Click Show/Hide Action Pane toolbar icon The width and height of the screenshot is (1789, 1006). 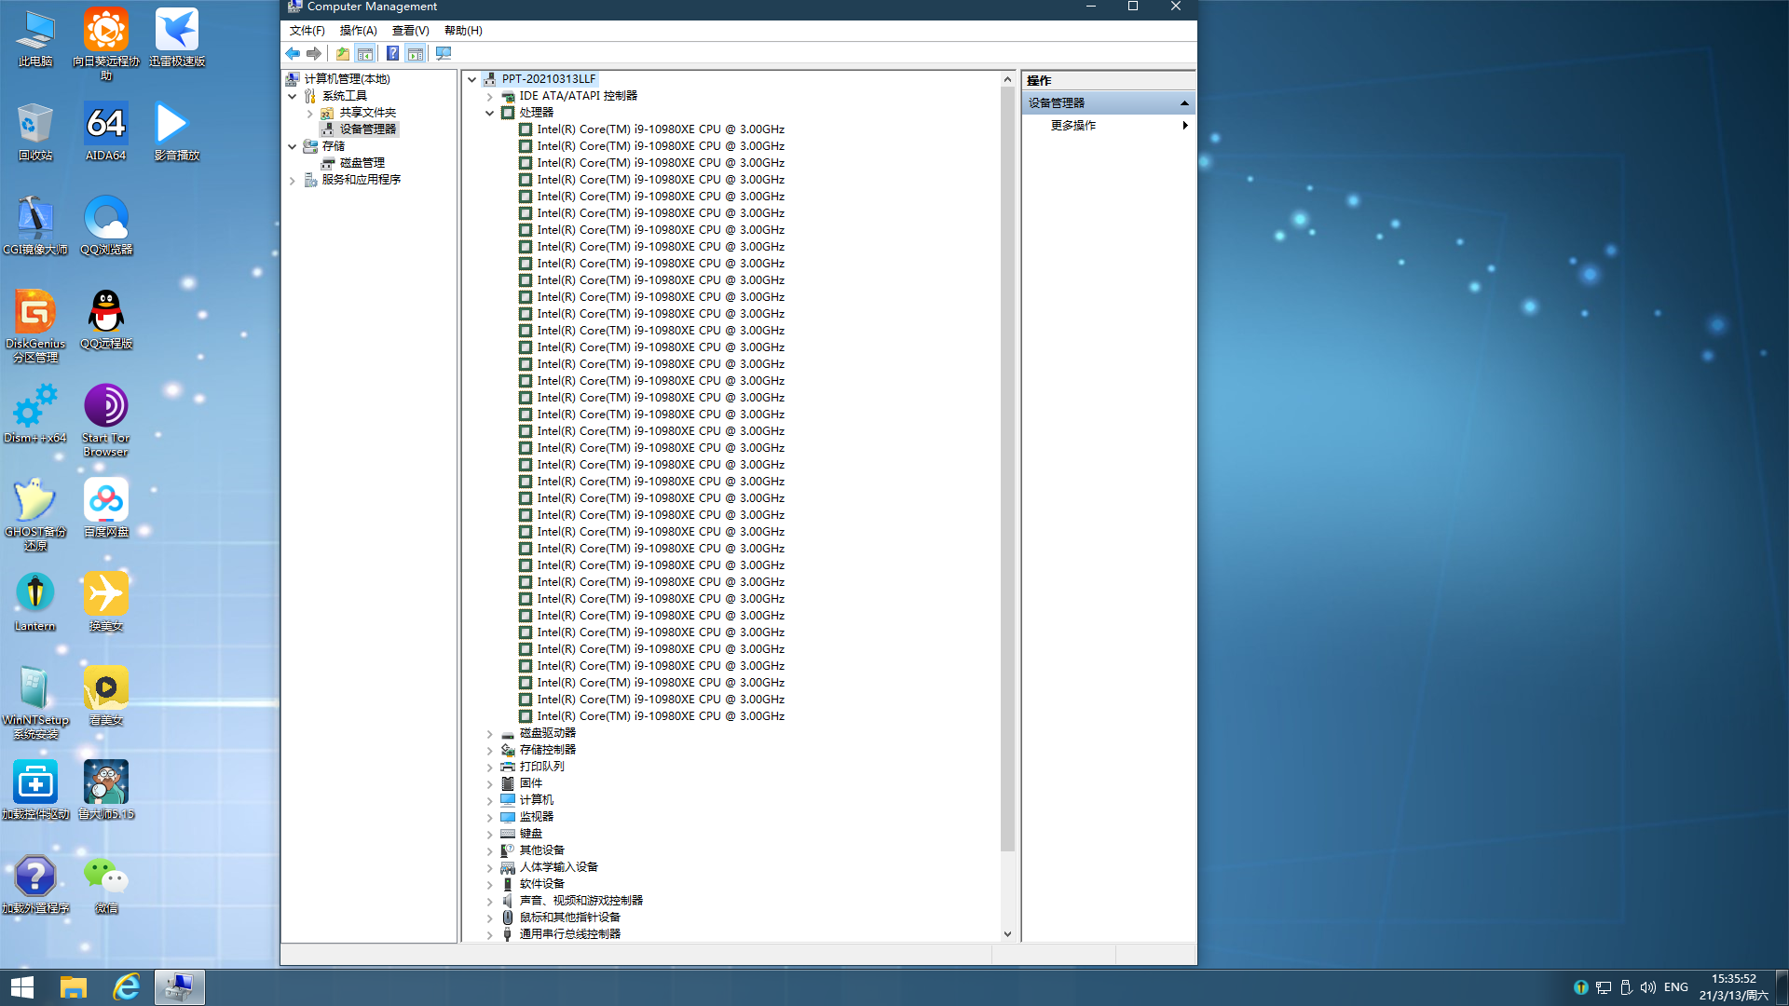click(416, 54)
